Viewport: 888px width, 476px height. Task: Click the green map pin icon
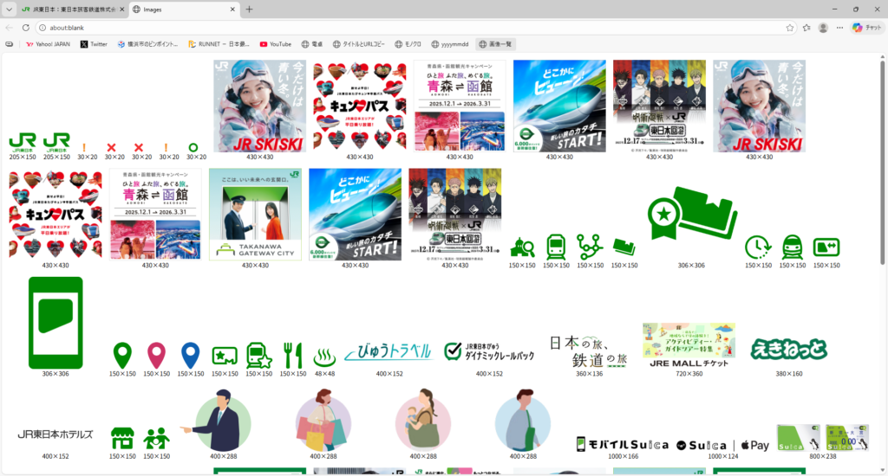click(123, 355)
